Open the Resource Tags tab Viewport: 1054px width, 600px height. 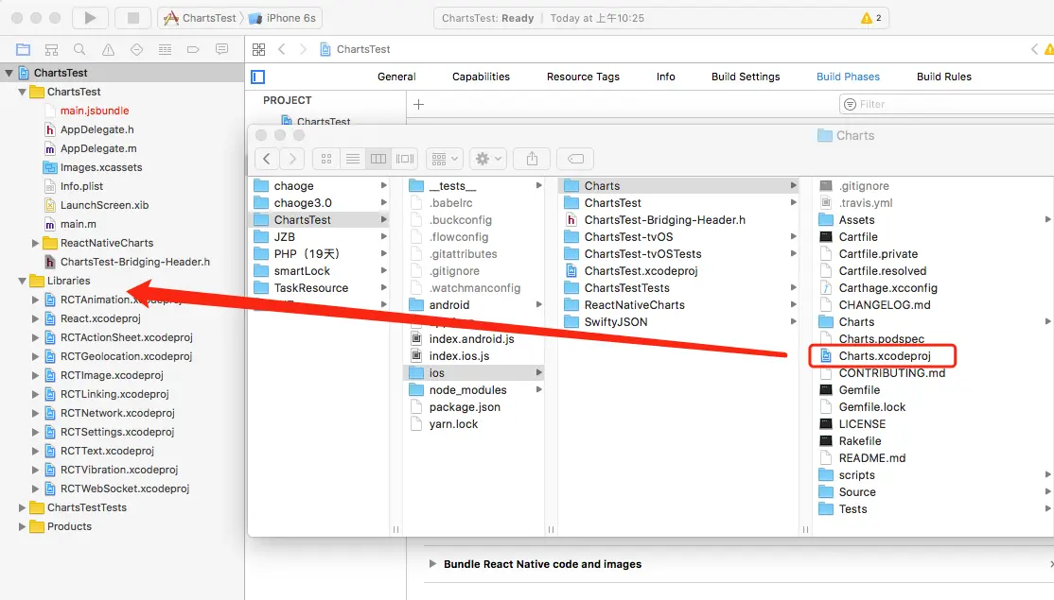pyautogui.click(x=583, y=77)
